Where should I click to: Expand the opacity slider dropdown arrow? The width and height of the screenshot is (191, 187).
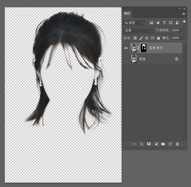coord(183,31)
